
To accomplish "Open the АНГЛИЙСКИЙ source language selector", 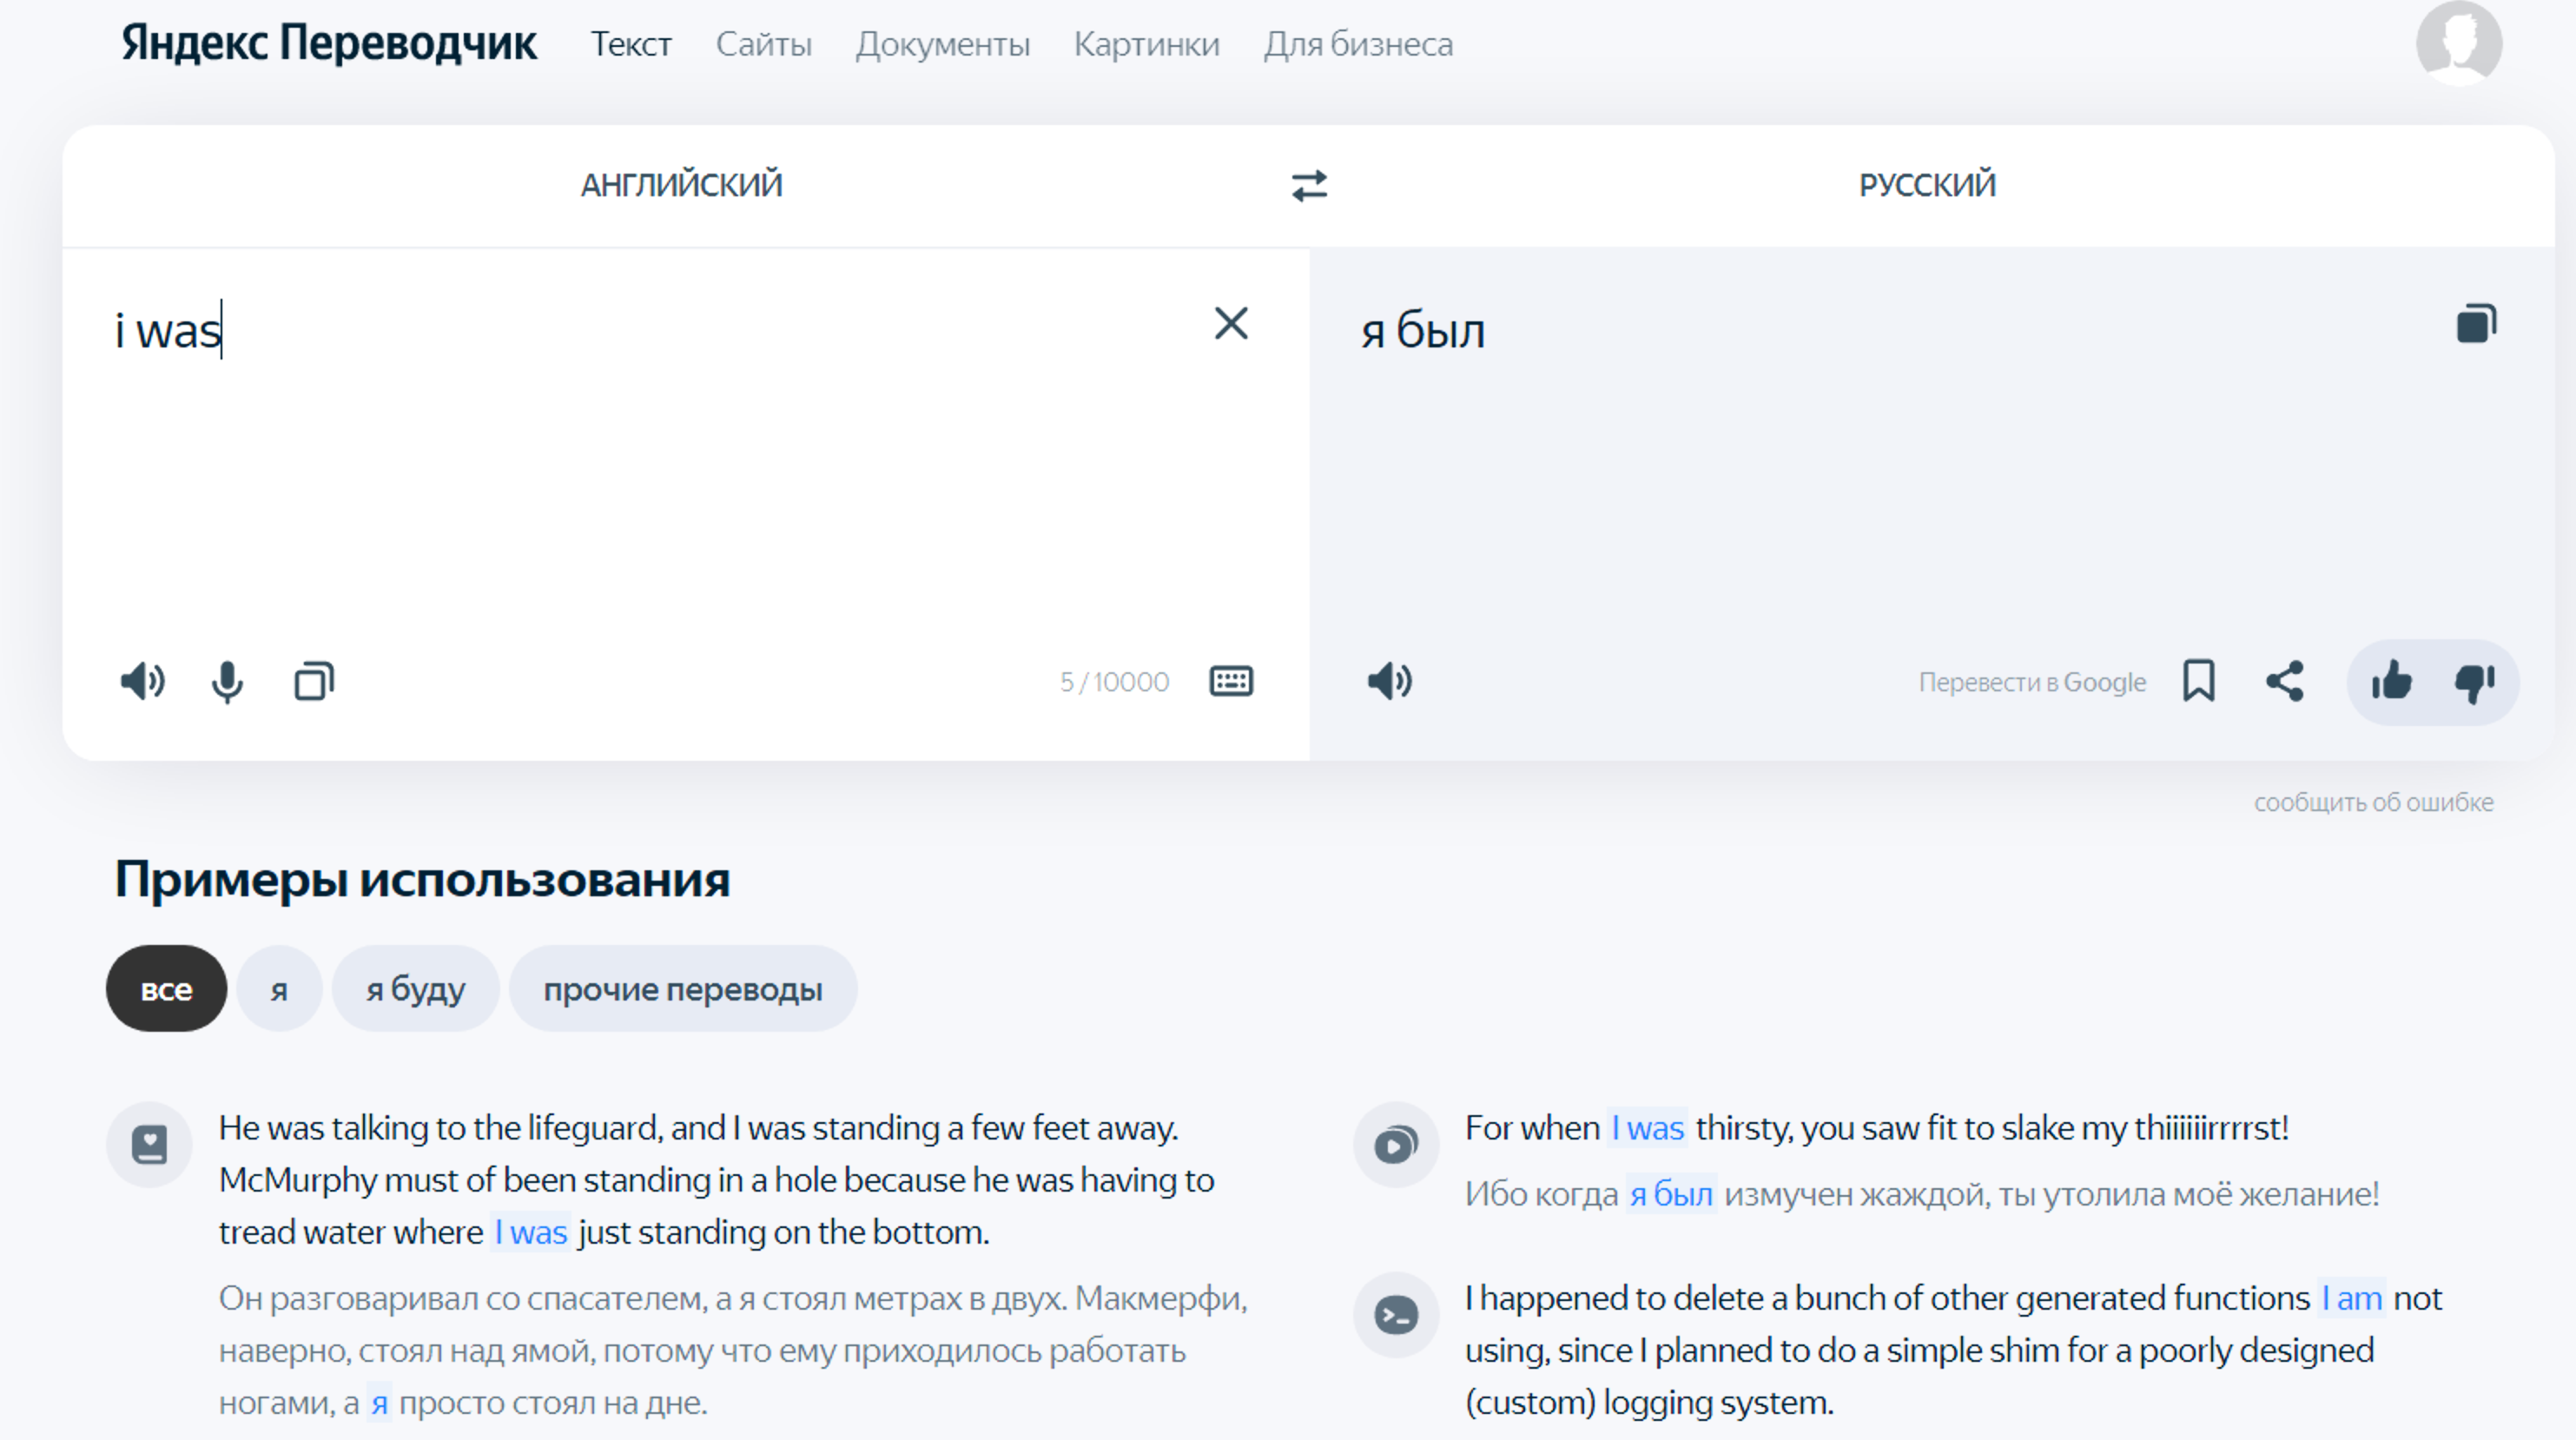I will tap(682, 185).
